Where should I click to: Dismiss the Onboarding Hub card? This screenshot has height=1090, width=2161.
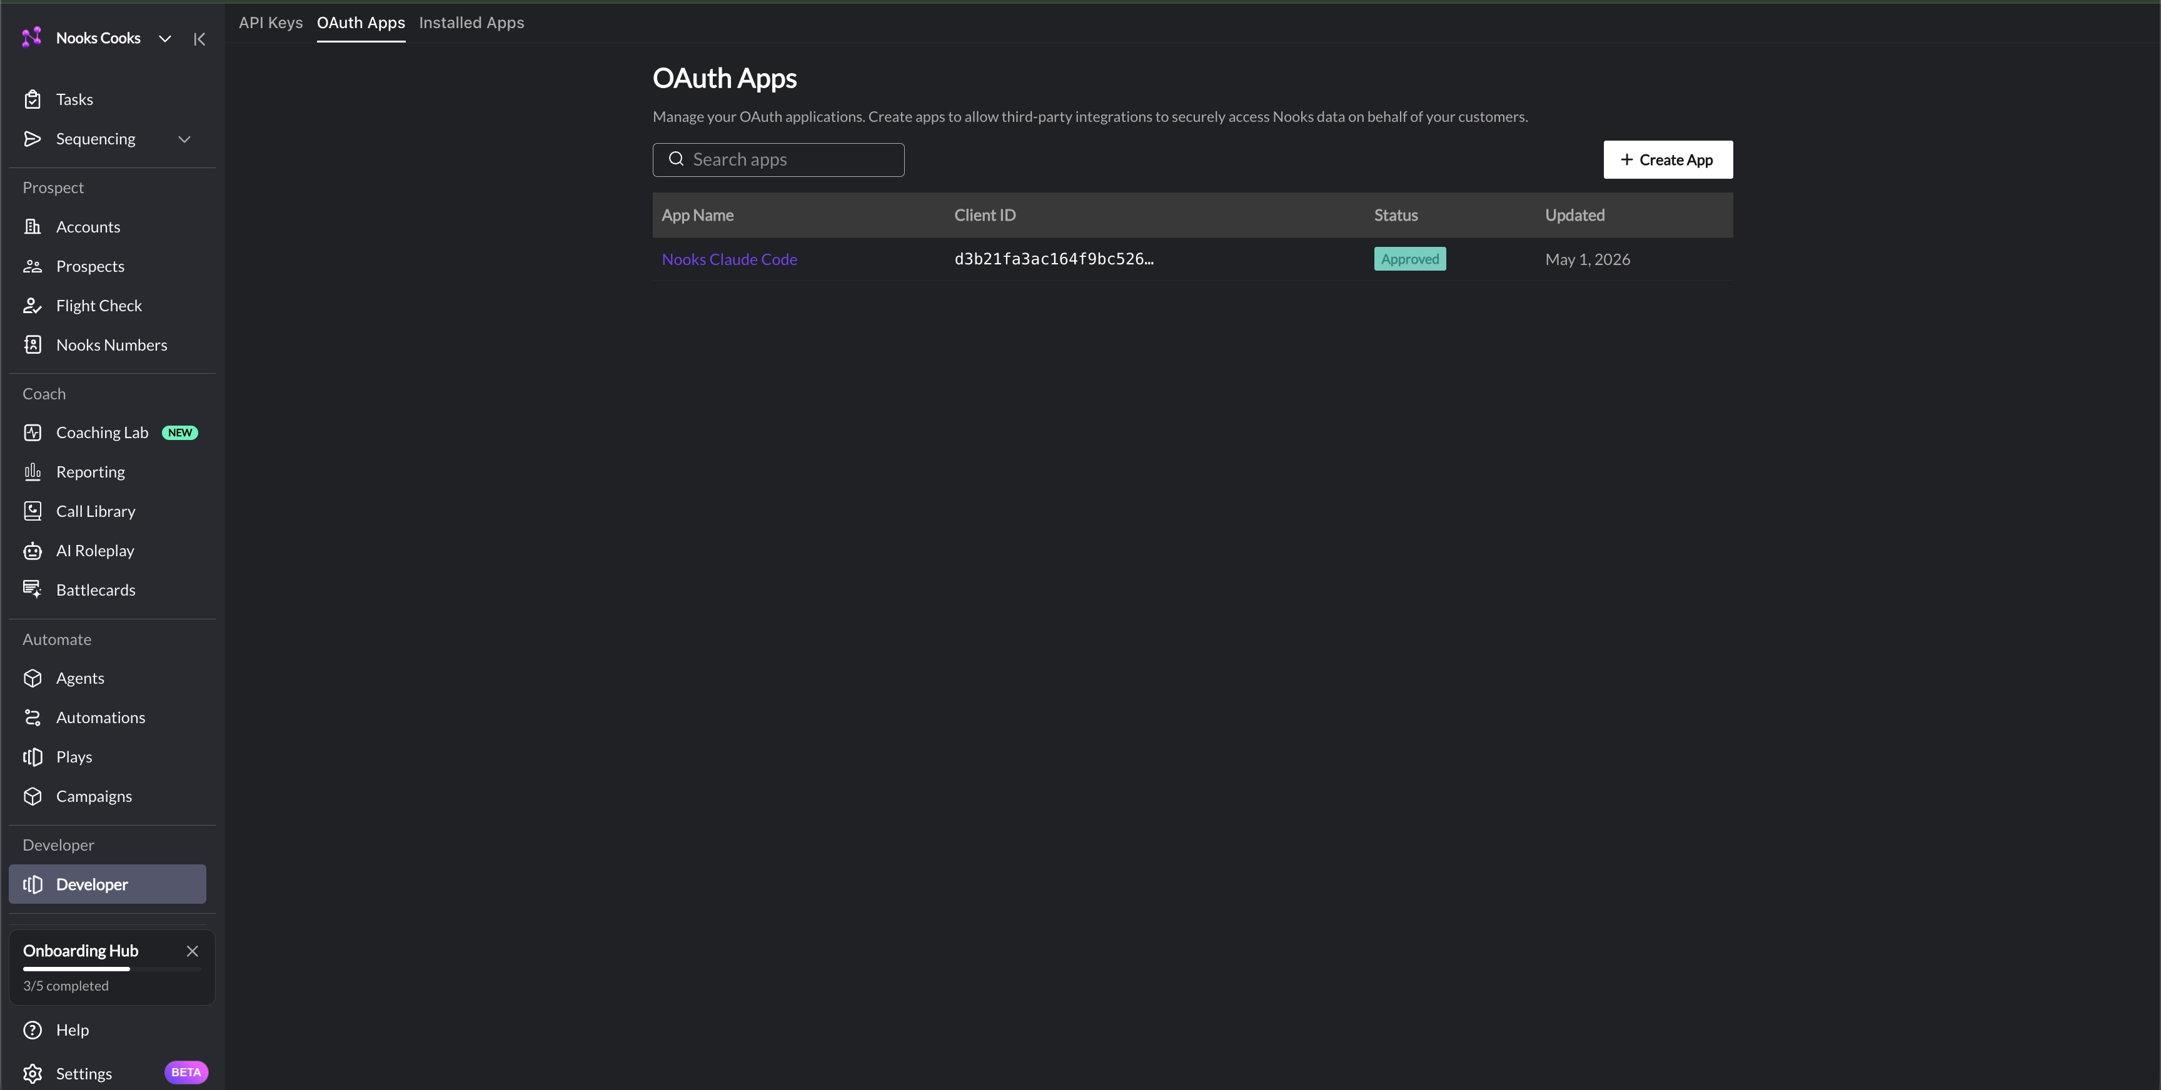[x=192, y=951]
